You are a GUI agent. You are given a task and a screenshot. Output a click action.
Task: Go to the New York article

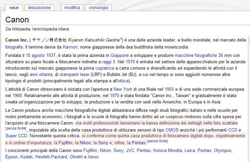123,89
